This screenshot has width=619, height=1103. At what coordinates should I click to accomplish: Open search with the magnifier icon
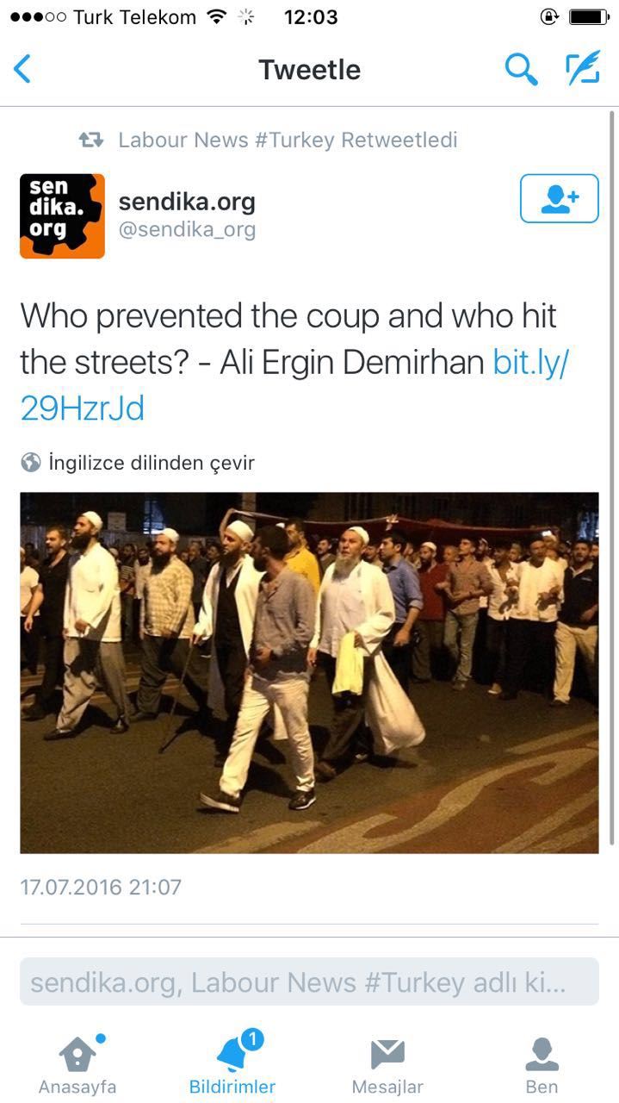(521, 69)
